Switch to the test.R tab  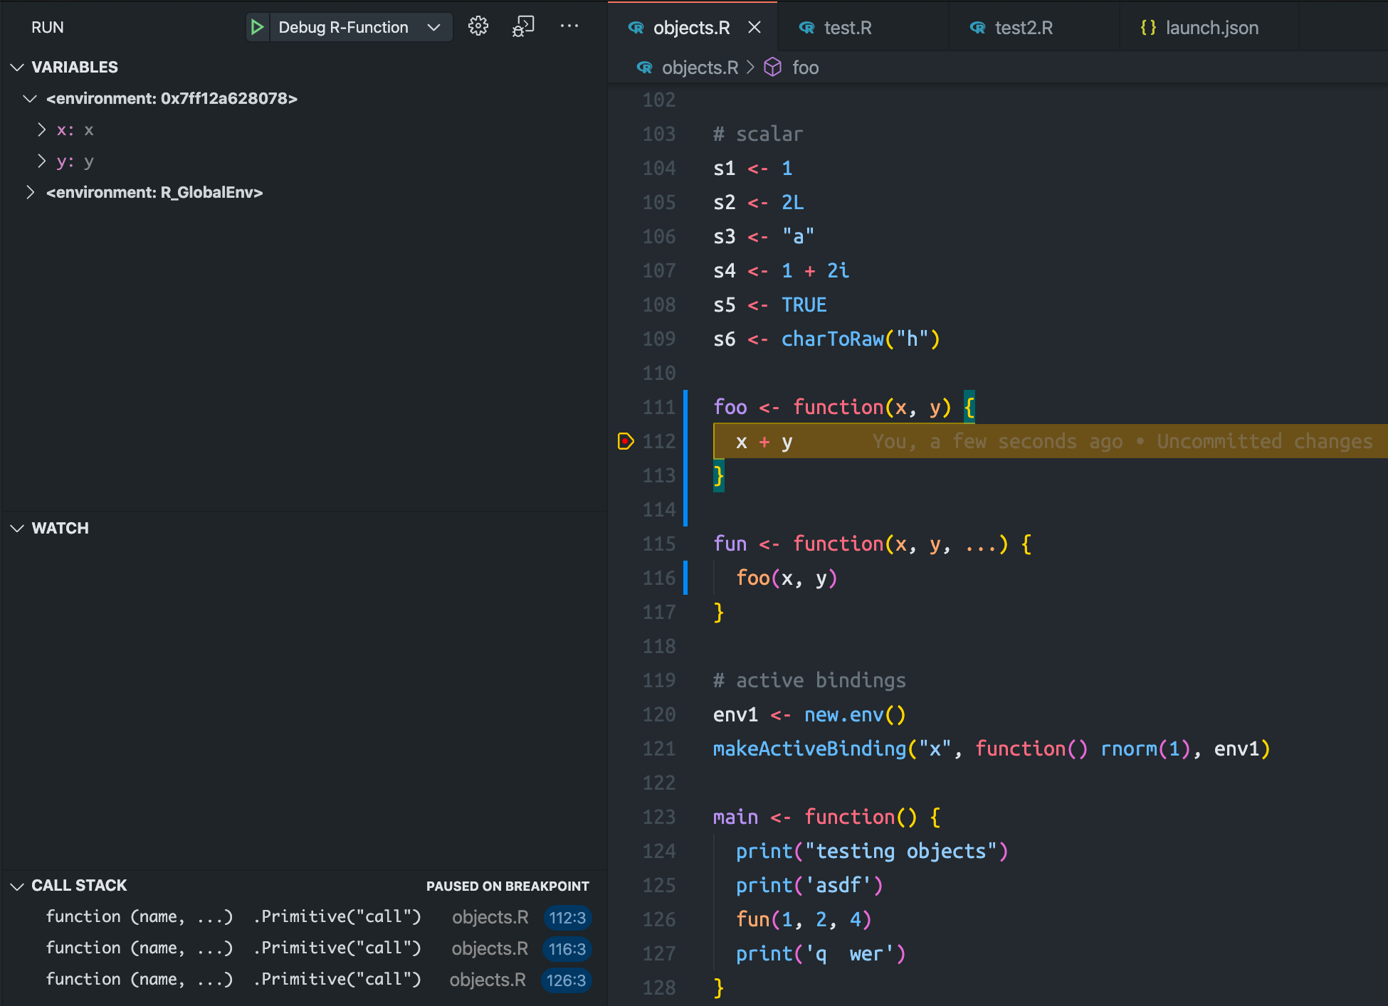click(x=847, y=28)
